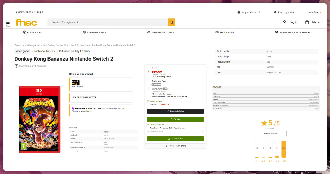Click the green Pre-order in store button
This screenshot has width=330, height=174.
pos(175,139)
